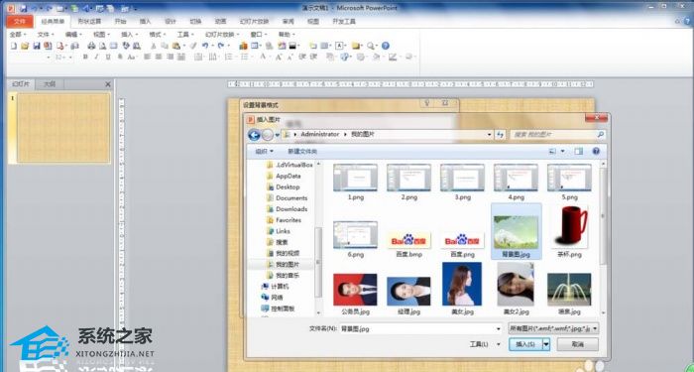Open dialog help question mark icon
The image size is (694, 372).
[x=596, y=152]
